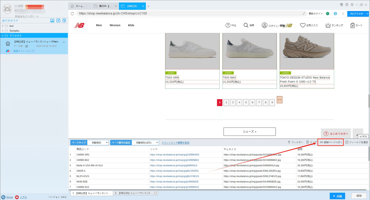This screenshot has height=200, width=370.
Task: Collapse the data panel with 折る
Action: pos(363,136)
